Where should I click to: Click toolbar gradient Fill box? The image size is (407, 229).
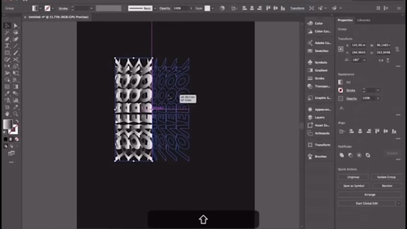tap(8, 124)
